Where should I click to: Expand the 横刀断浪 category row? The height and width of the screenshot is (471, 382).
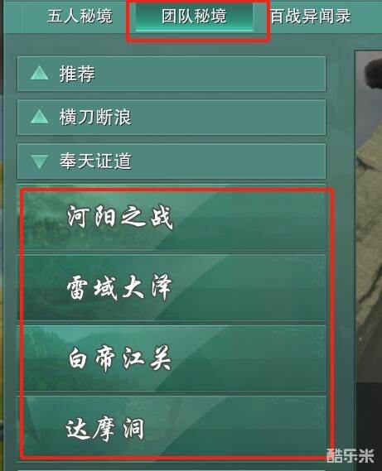point(172,118)
